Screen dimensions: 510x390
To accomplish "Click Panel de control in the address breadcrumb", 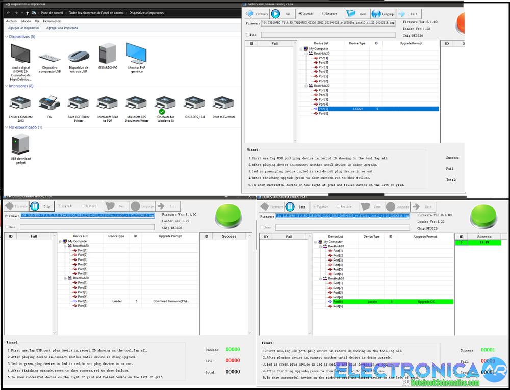I will coord(53,12).
